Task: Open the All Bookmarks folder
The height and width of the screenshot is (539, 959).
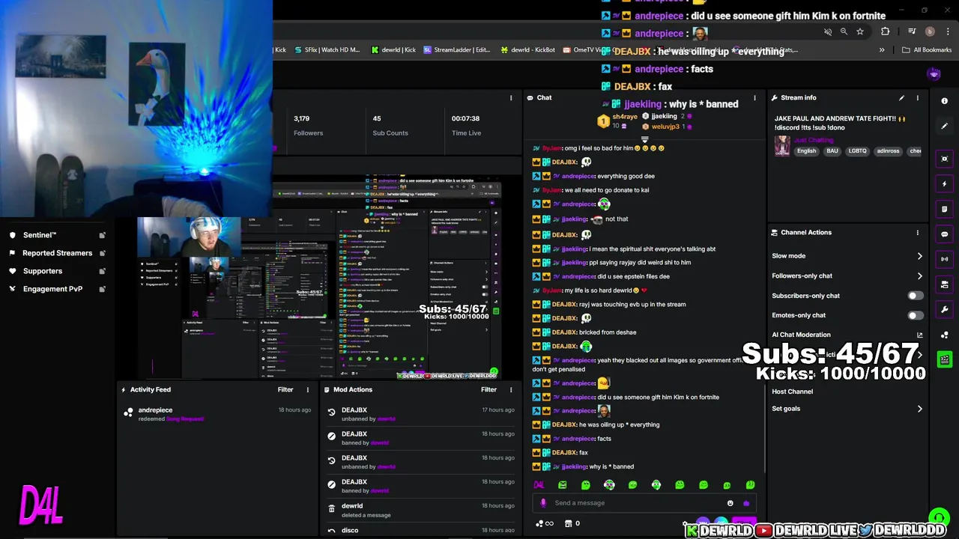Action: coord(927,50)
